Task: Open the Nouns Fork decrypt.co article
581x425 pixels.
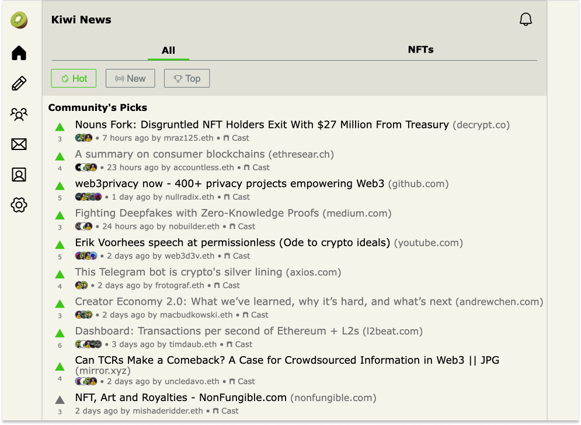Action: 262,125
